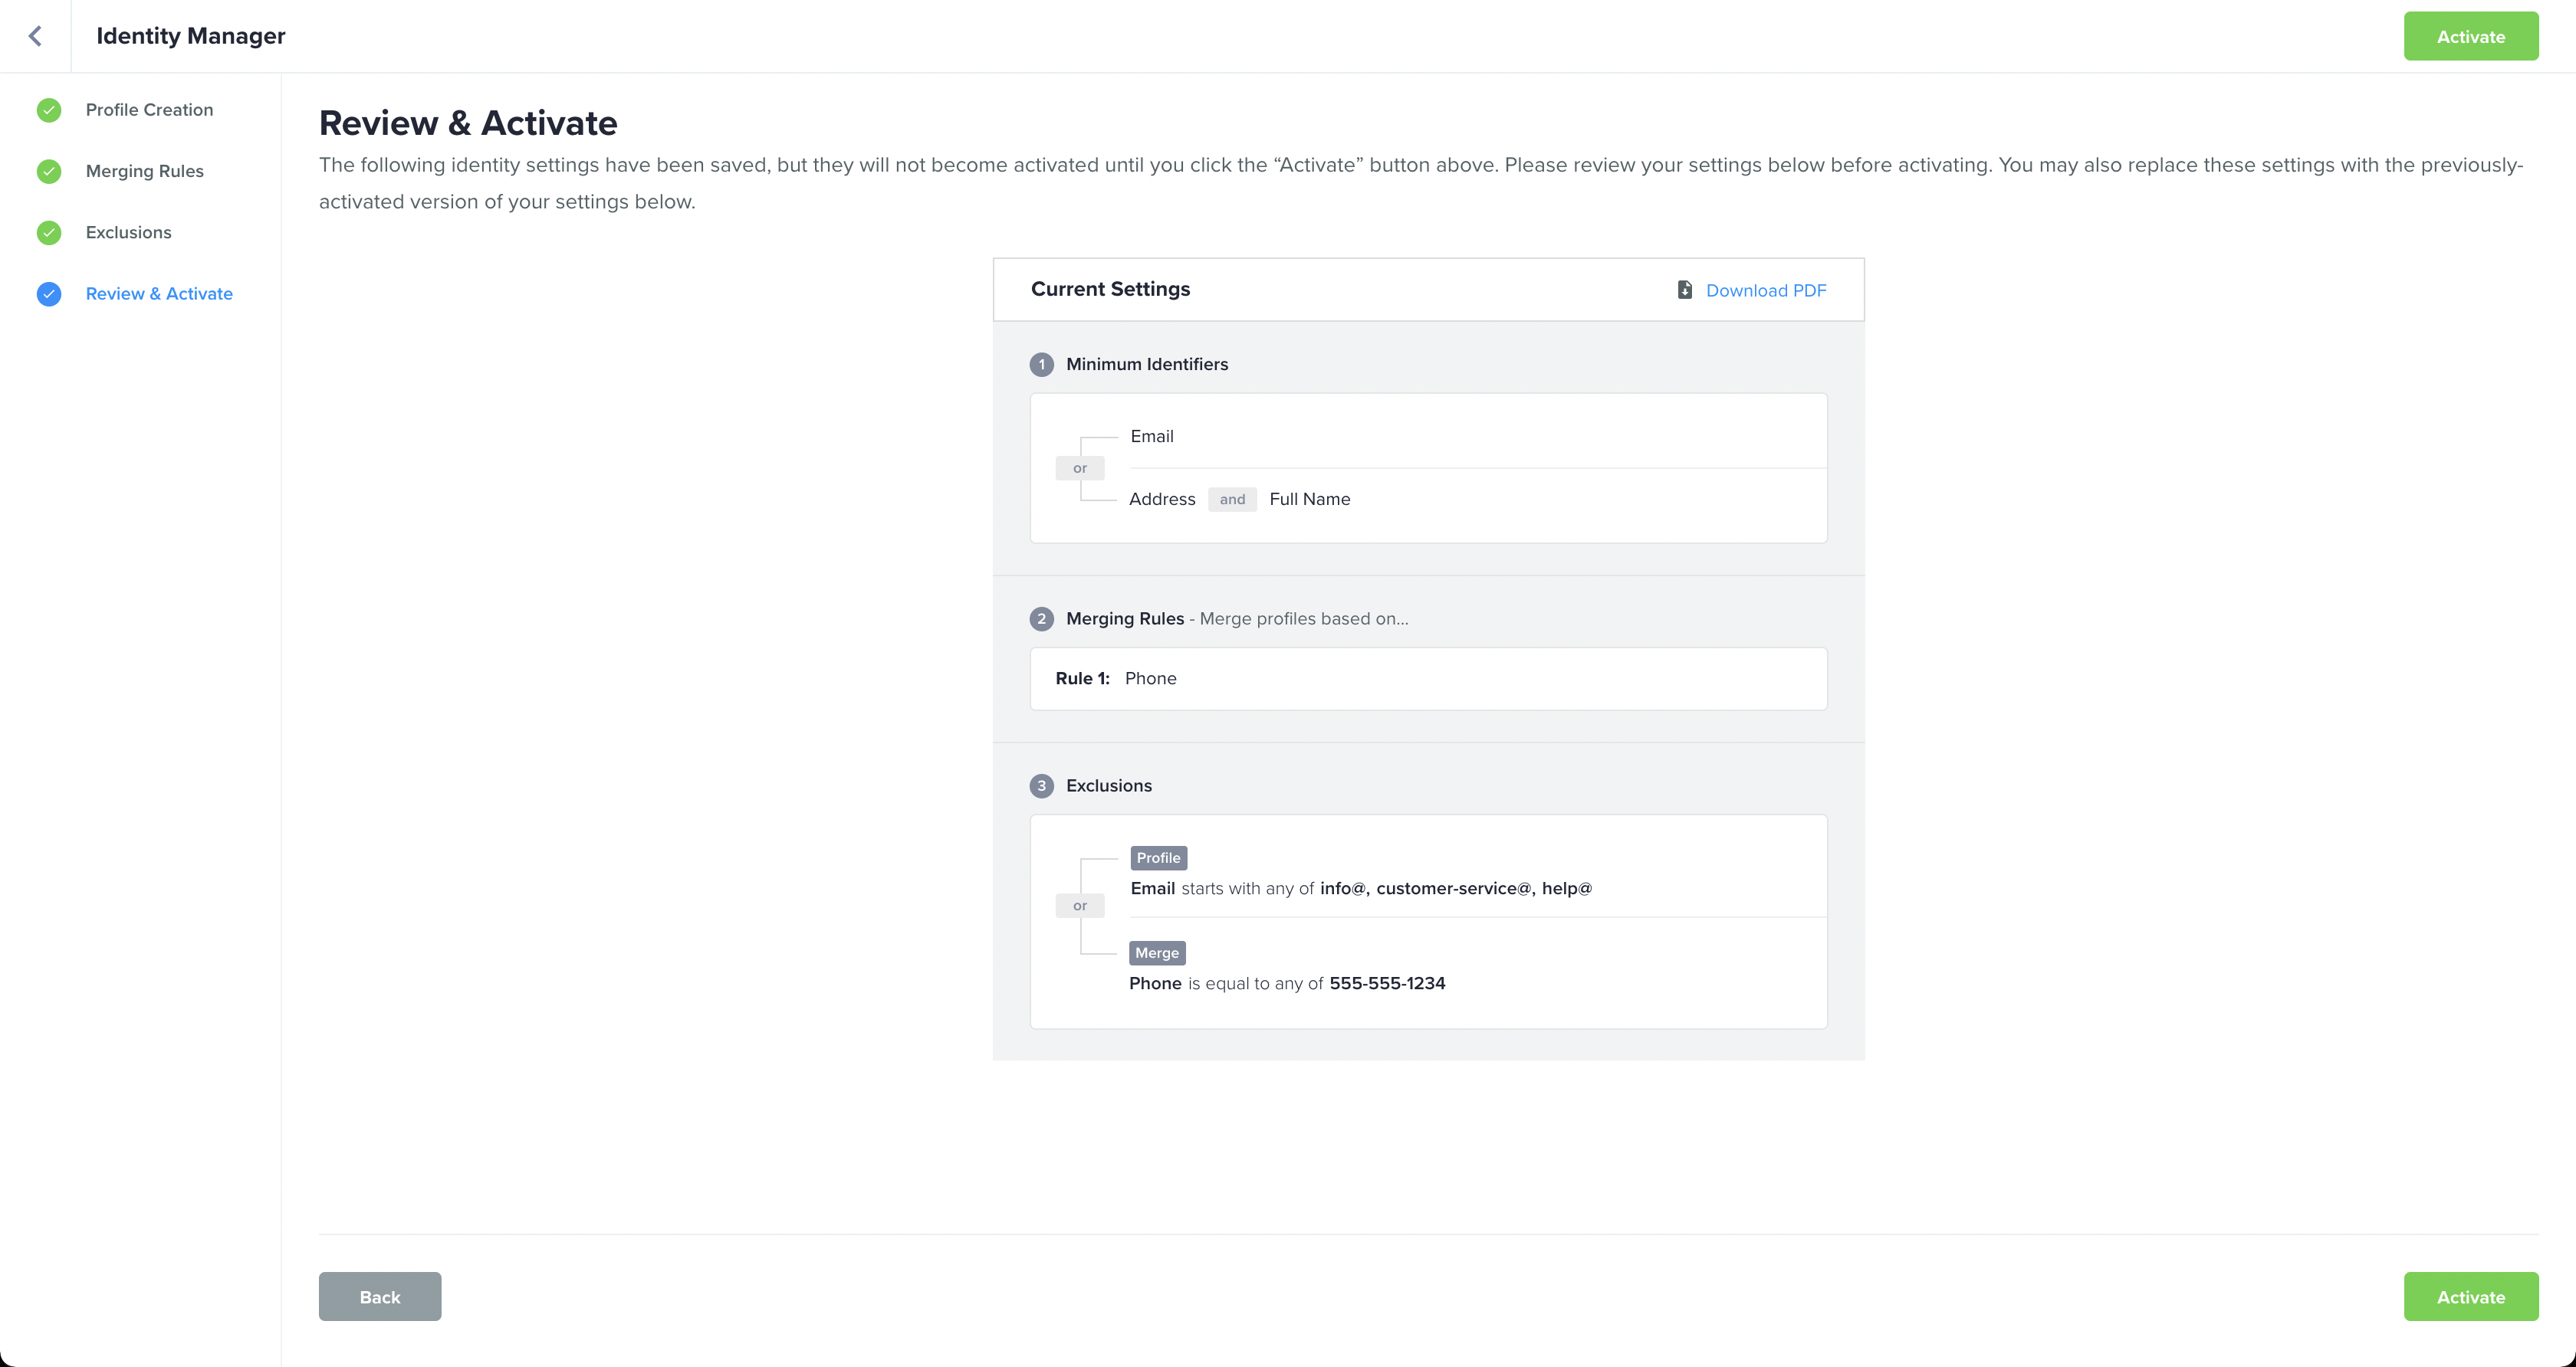Viewport: 2576px width, 1367px height.
Task: Open the Exclusions step in the sidebar
Action: (x=128, y=233)
